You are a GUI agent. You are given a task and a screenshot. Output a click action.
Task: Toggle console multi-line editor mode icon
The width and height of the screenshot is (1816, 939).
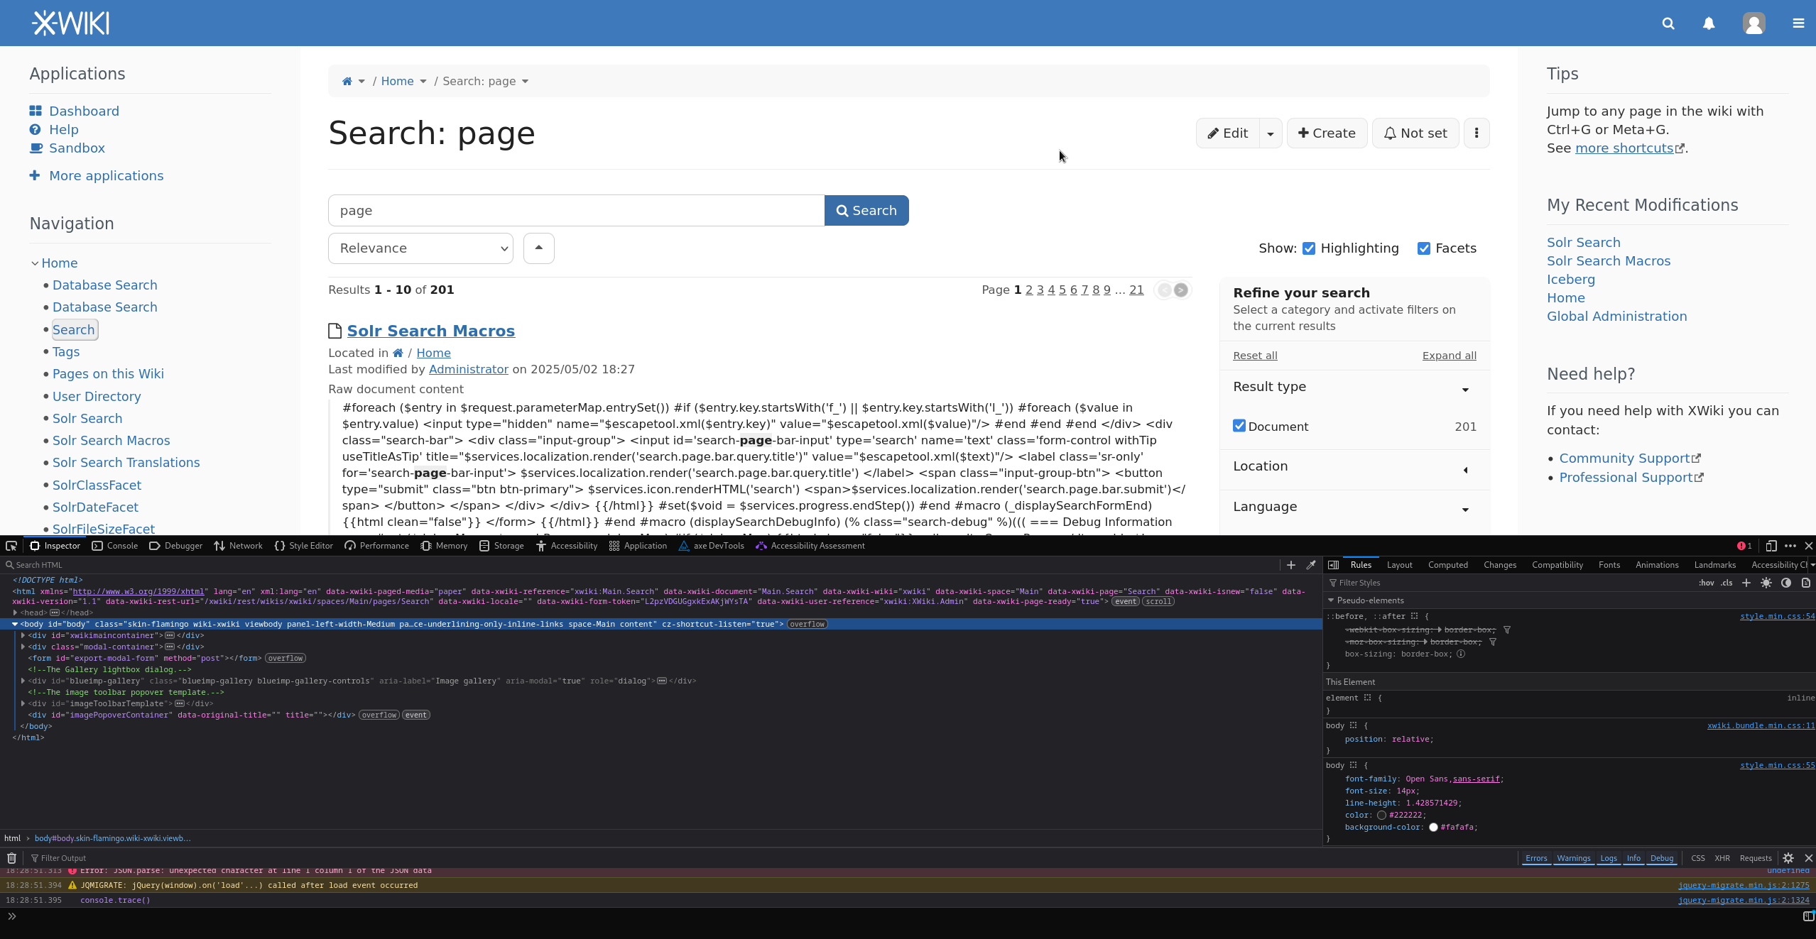1808,916
